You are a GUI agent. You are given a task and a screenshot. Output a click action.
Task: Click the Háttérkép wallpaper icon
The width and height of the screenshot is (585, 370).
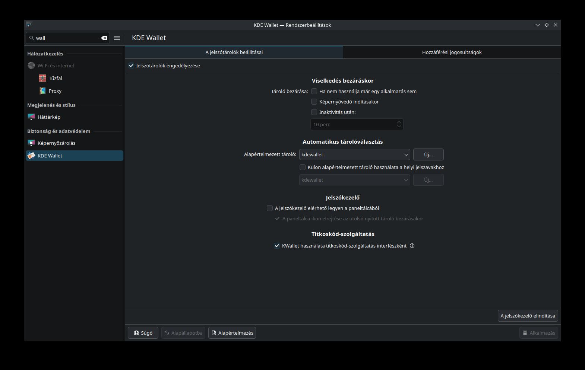tap(31, 117)
